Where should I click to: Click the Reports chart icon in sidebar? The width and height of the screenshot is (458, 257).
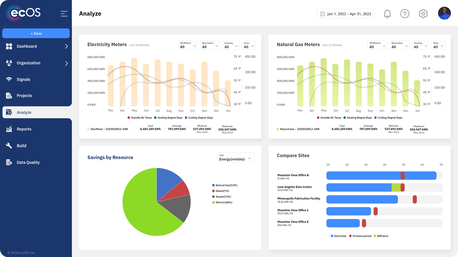[x=9, y=129]
